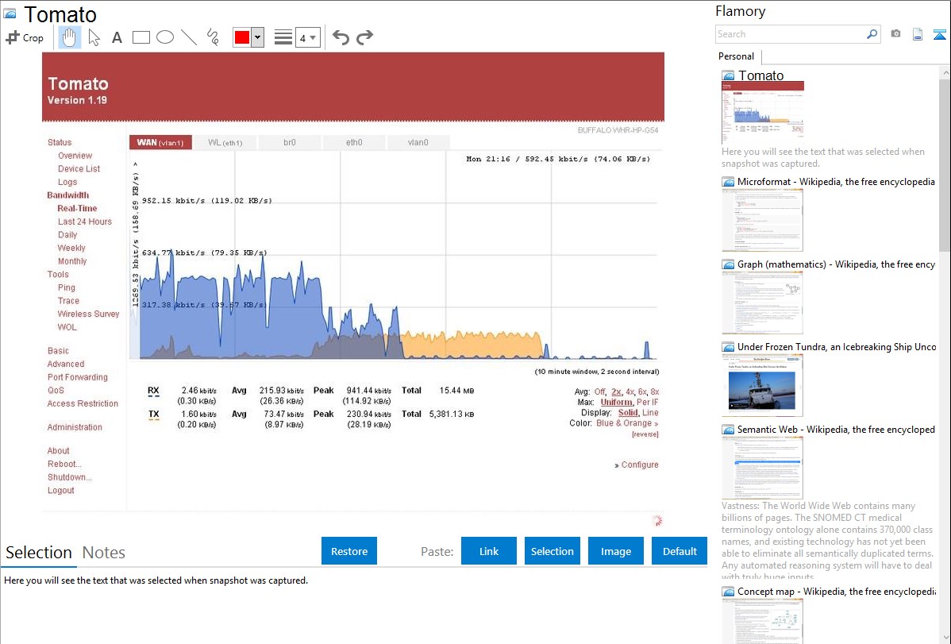The height and width of the screenshot is (644, 951).
Task: Select the rectangle shape tool
Action: [x=141, y=37]
